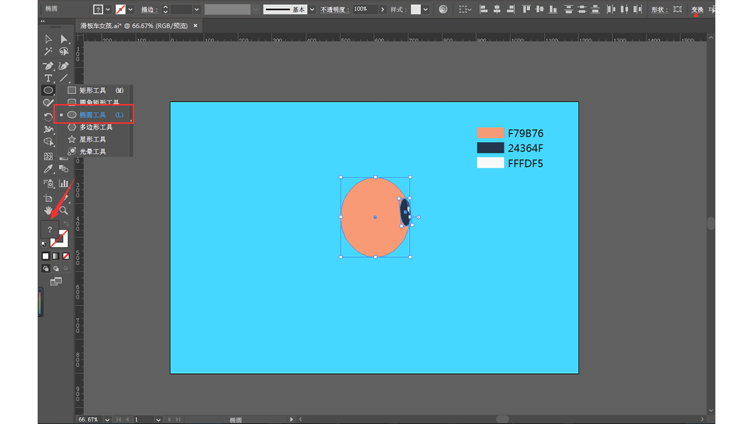Click F79B76 salmon color swatch
This screenshot has height=424, width=753.
pyautogui.click(x=490, y=133)
